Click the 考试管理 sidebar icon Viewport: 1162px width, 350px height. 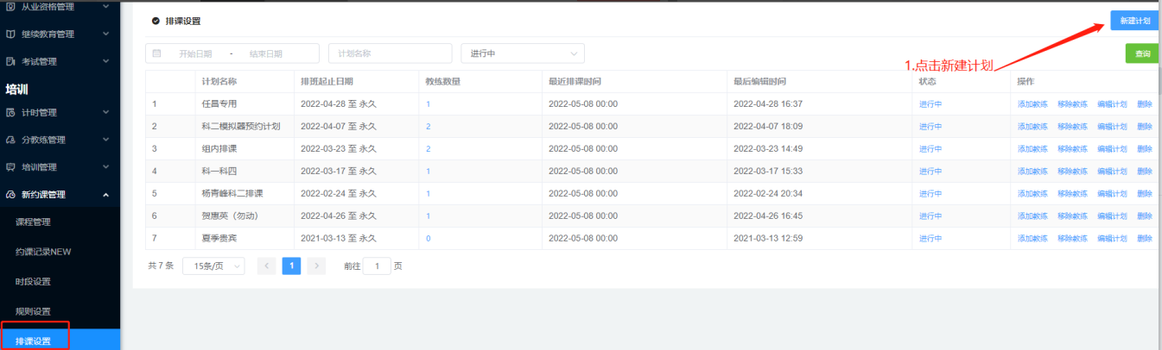click(10, 62)
